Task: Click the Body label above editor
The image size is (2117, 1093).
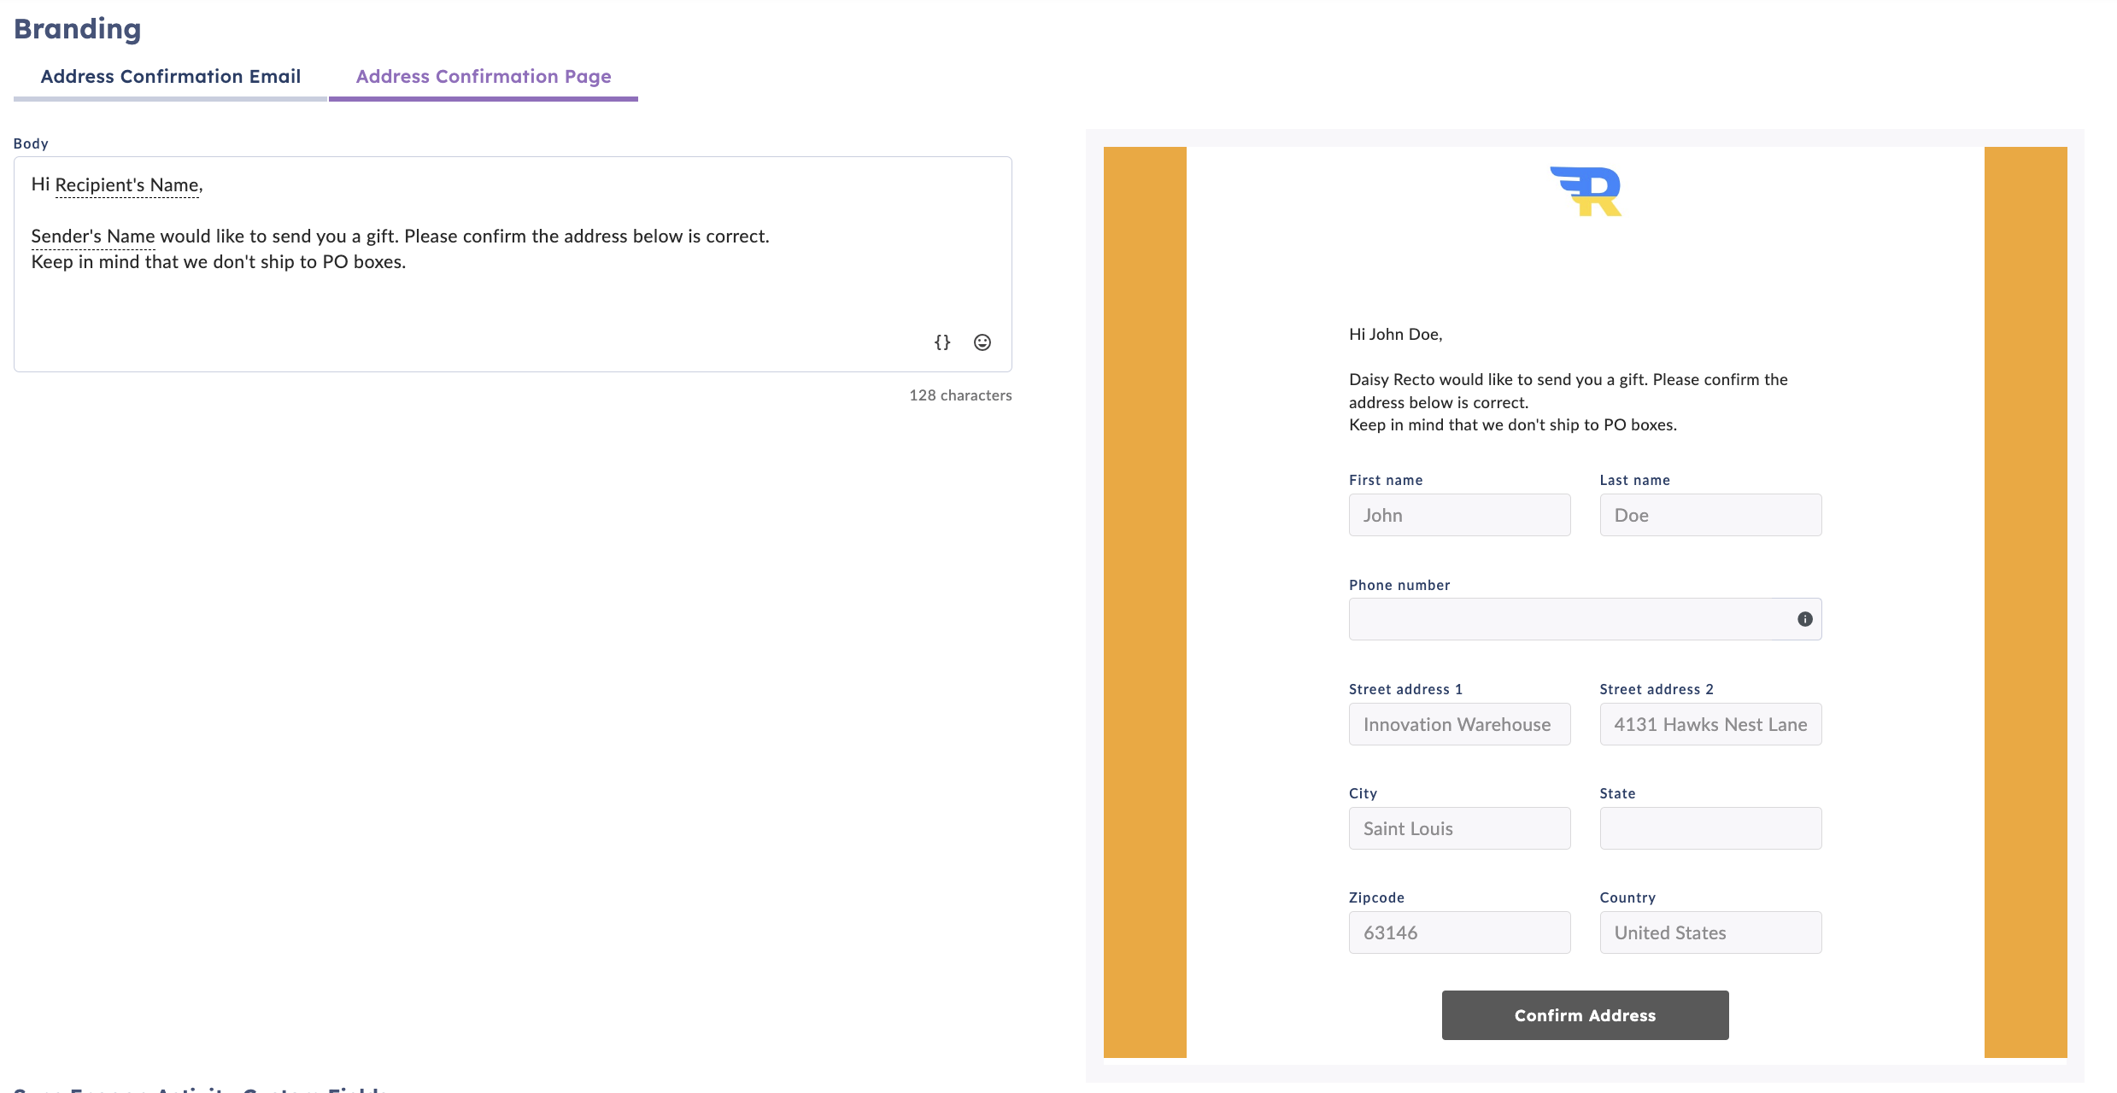Action: 31,143
